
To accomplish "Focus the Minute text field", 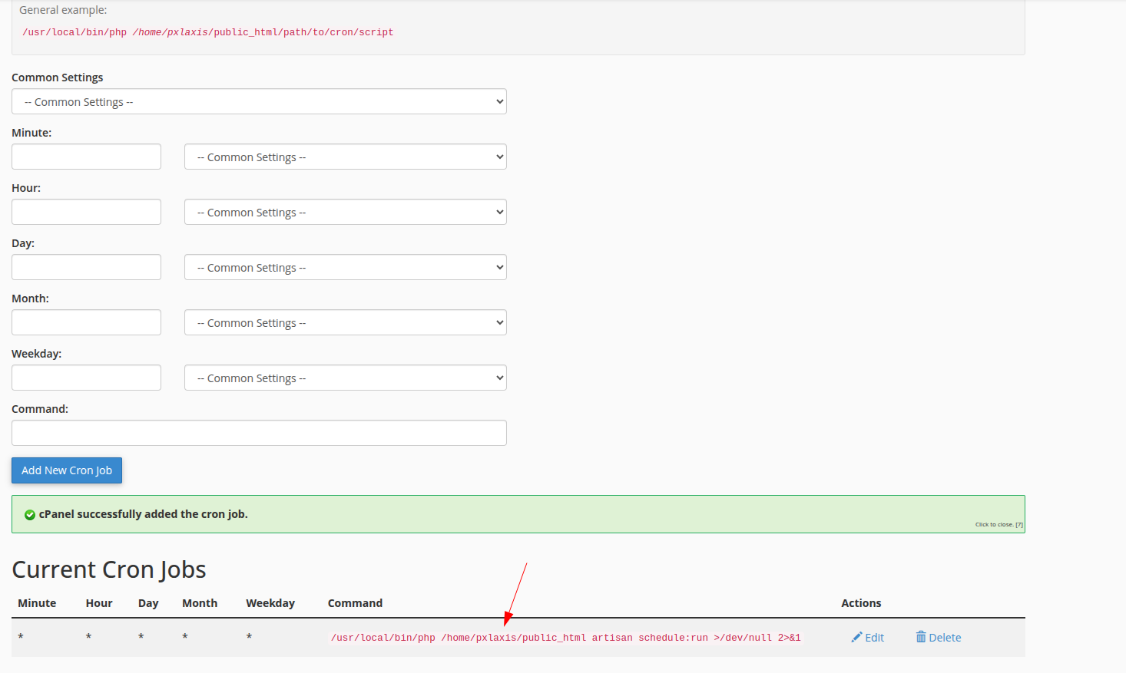I will pyautogui.click(x=86, y=157).
